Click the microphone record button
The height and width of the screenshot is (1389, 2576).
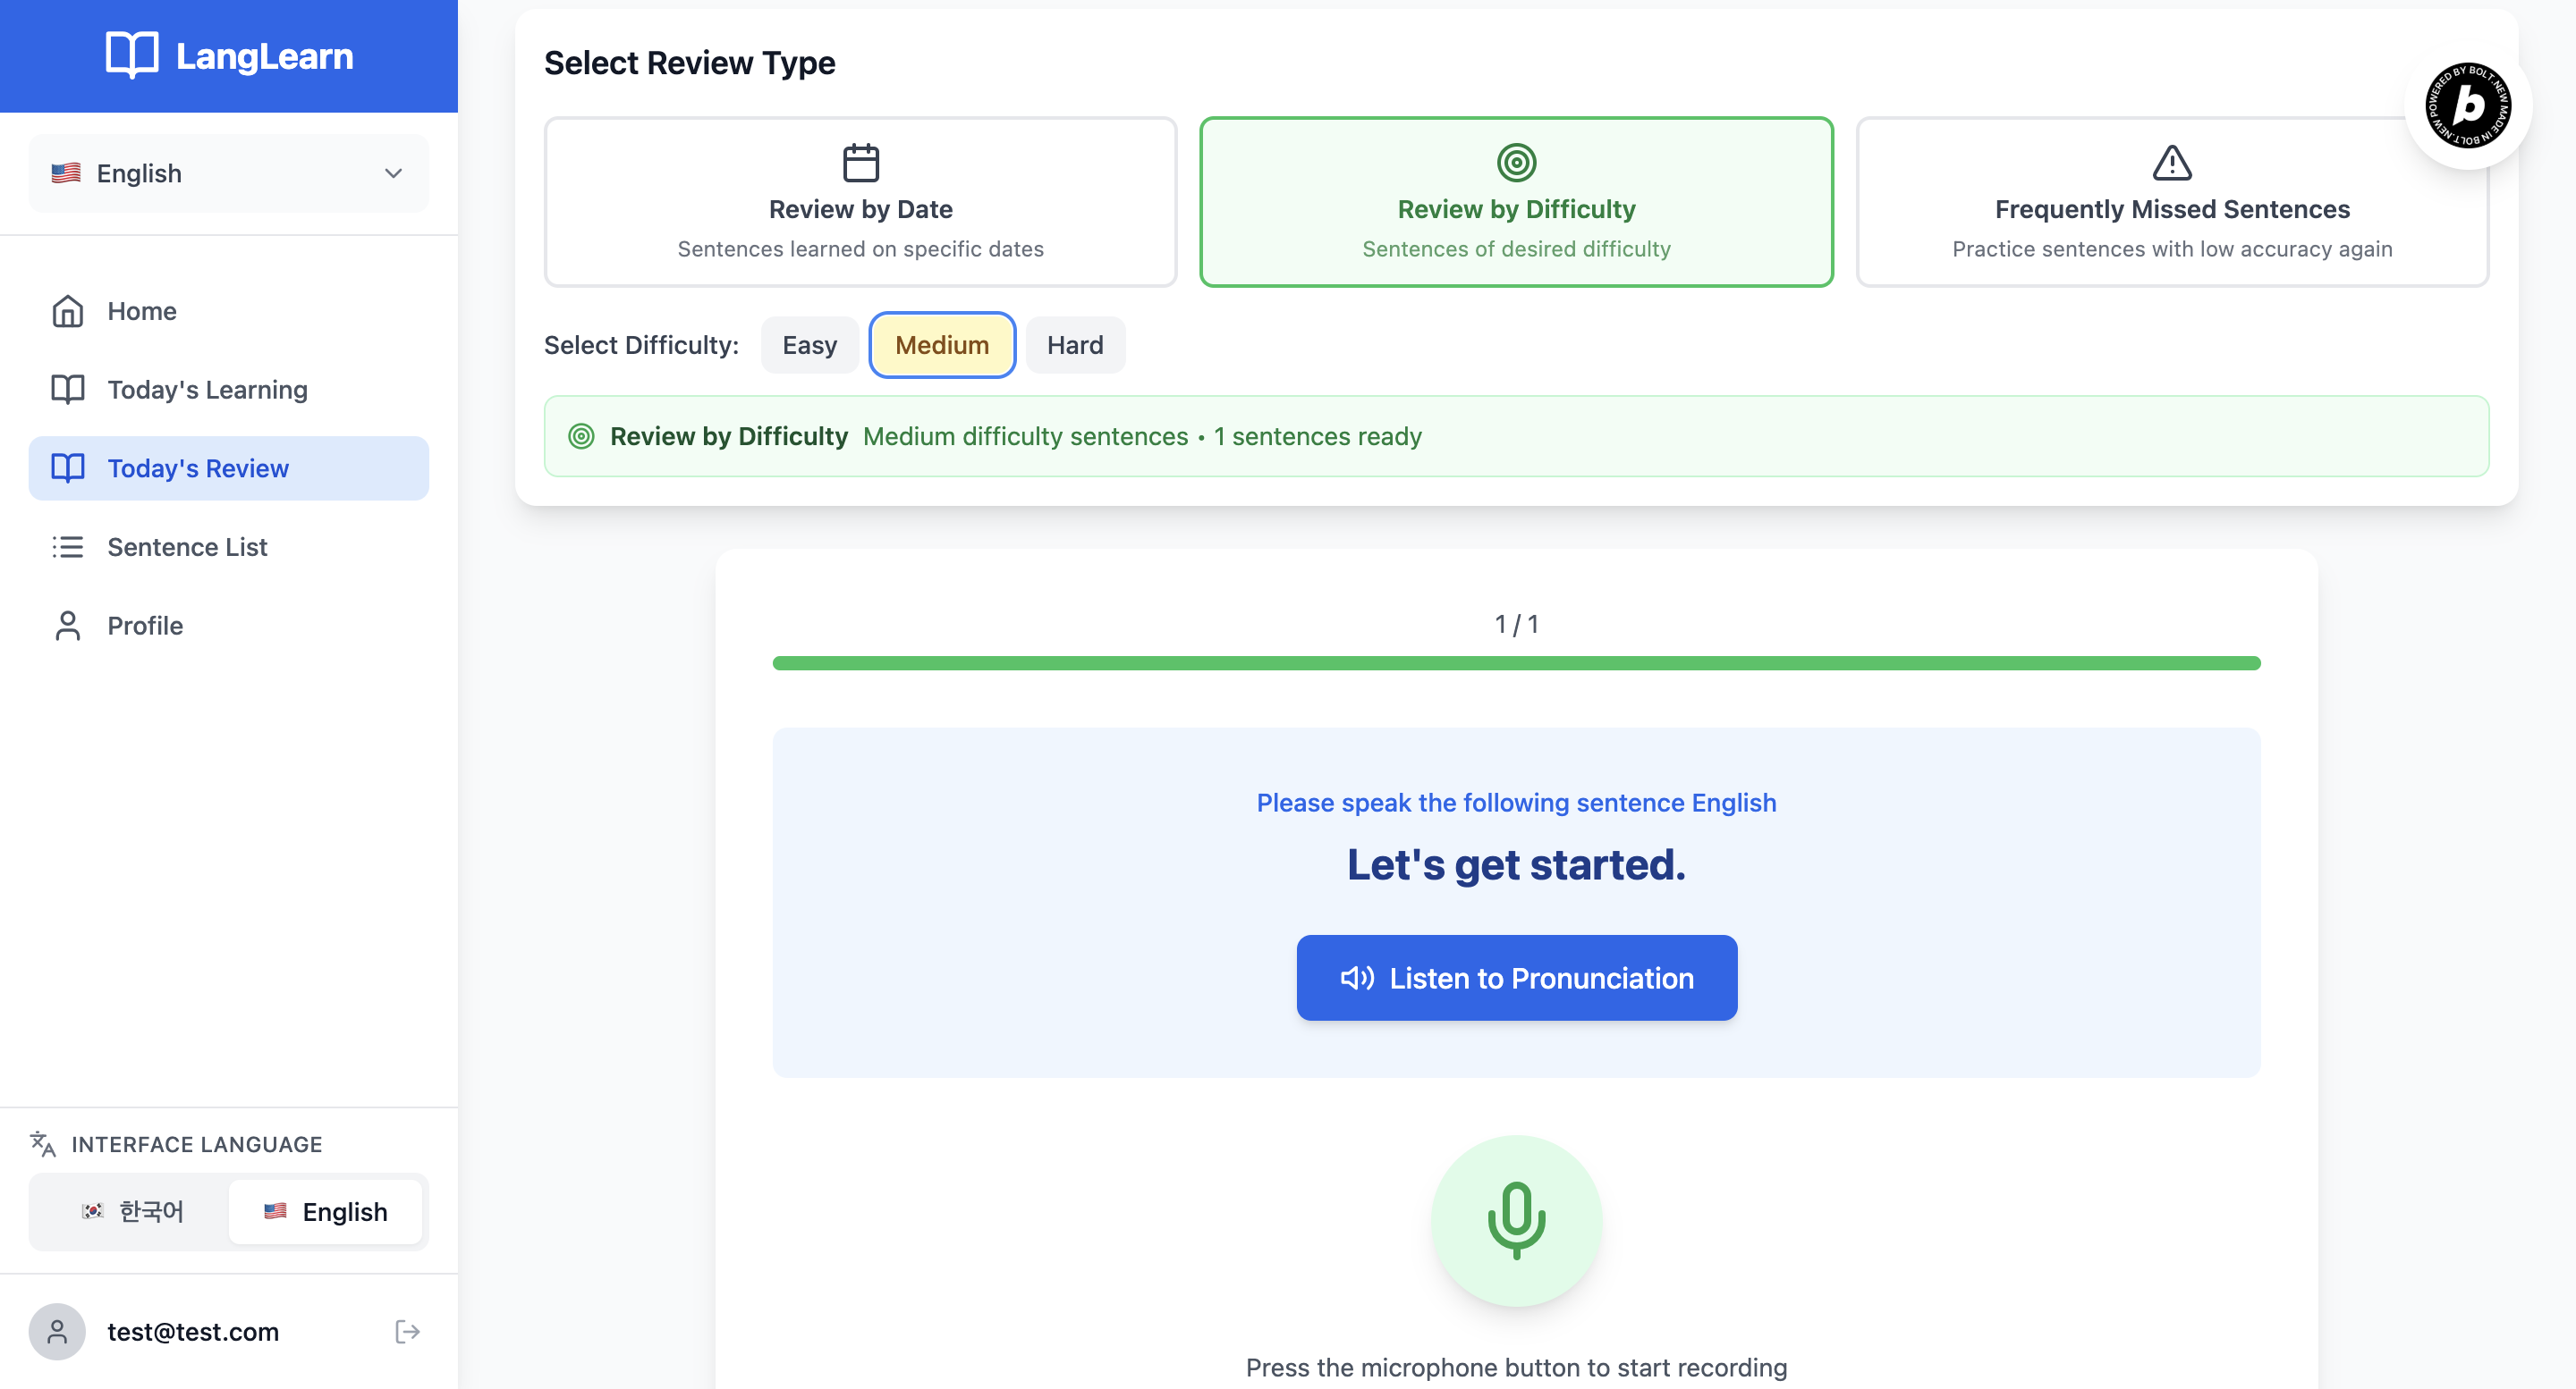click(x=1516, y=1219)
